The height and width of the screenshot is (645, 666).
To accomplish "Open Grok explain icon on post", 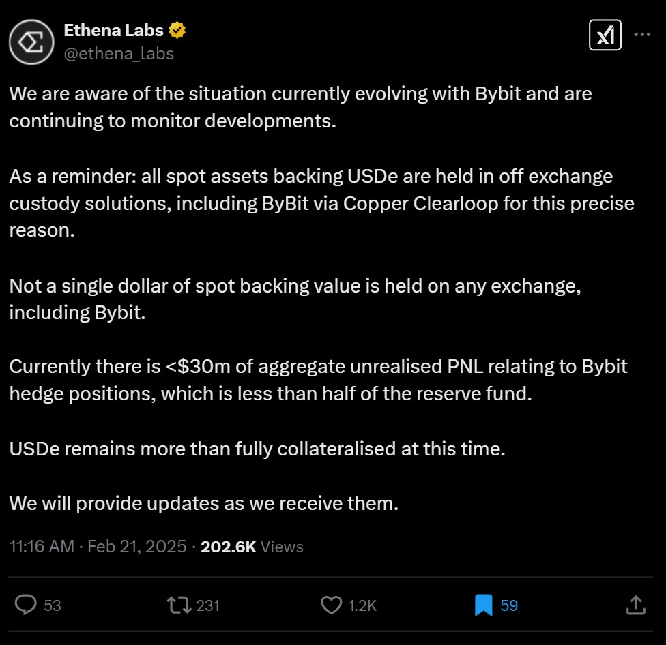I will [605, 35].
